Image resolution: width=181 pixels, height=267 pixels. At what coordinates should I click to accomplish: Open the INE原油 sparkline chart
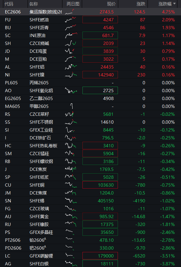(71, 35)
